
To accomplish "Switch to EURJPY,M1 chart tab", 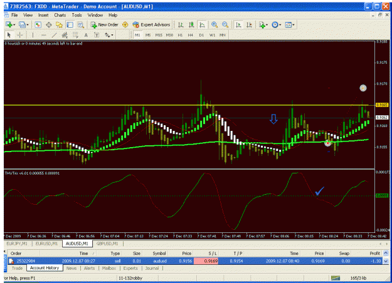I will (17, 244).
